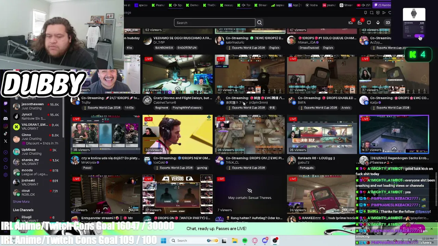
Task: Open Instagram icon in browser sidebar
Action: point(5,126)
